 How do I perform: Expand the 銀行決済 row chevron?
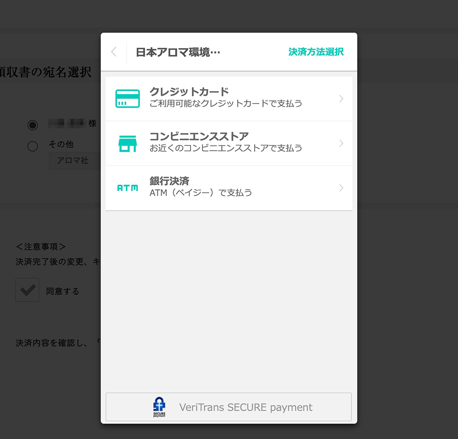pos(341,188)
